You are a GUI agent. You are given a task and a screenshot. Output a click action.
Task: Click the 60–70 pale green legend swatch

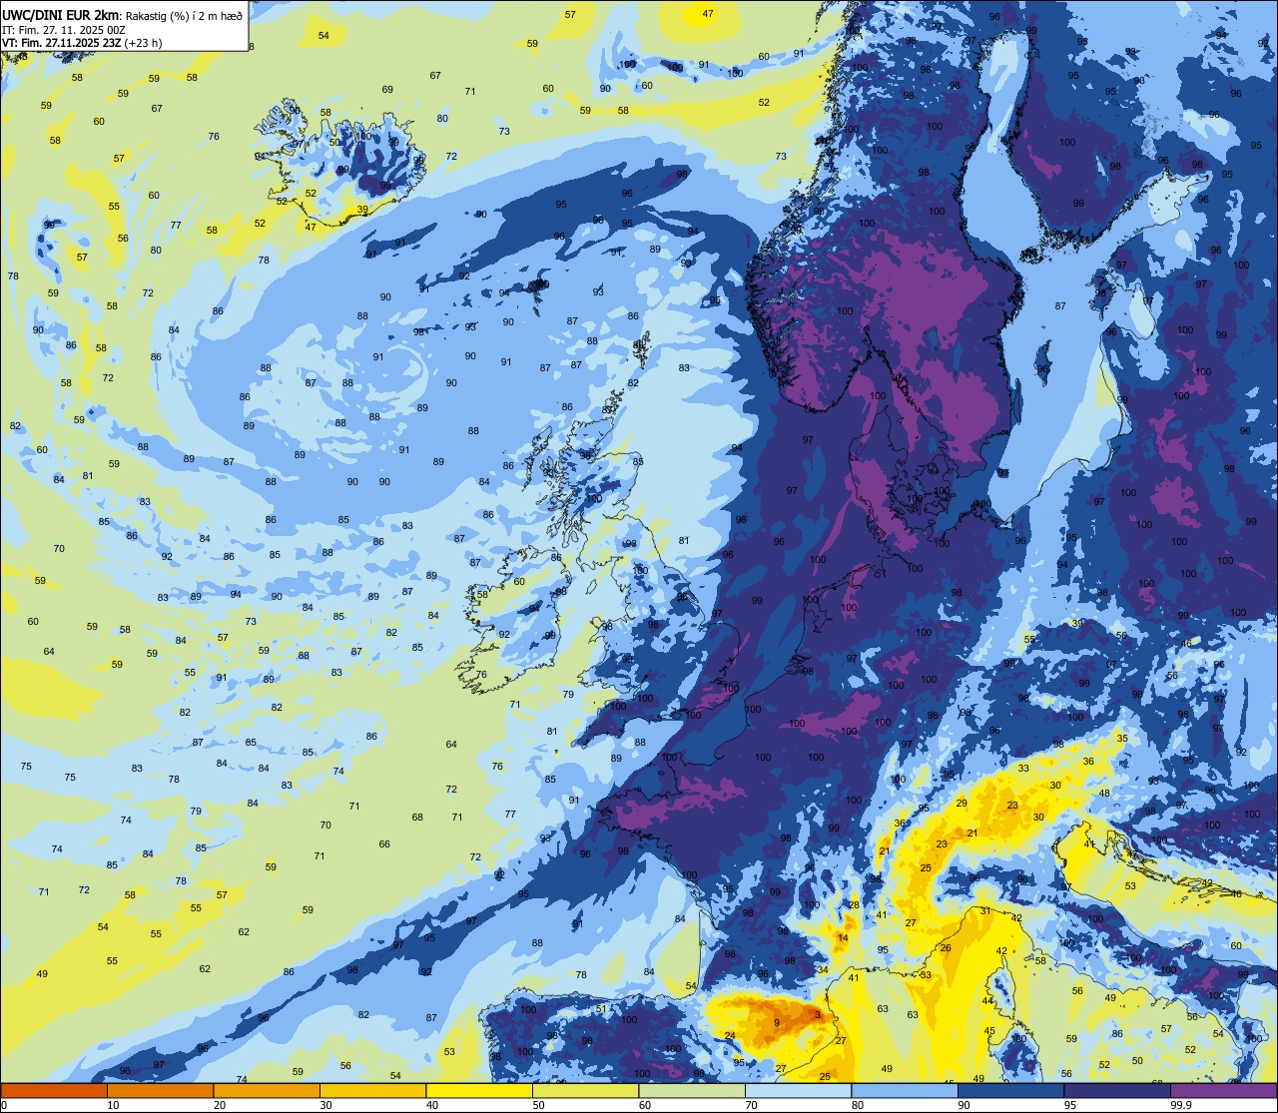(x=692, y=1090)
